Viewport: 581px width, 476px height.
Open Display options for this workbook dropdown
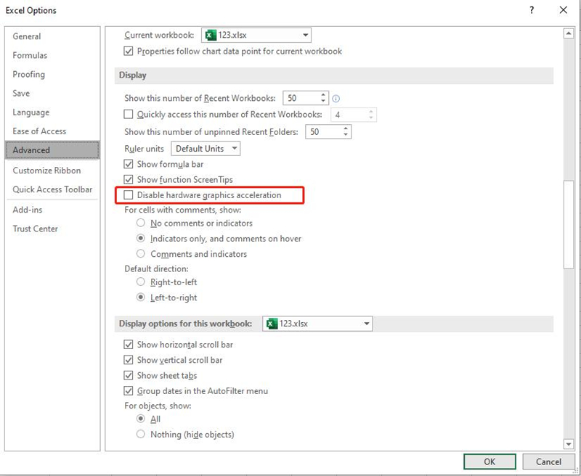pyautogui.click(x=366, y=324)
